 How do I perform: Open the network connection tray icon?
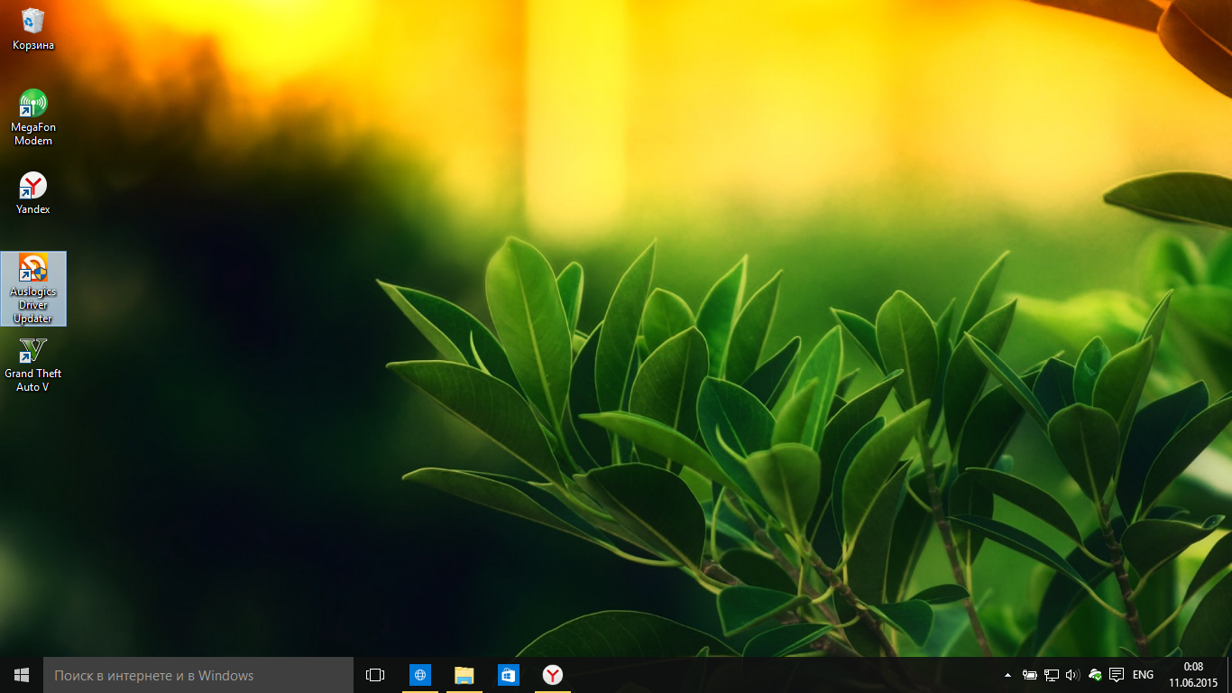click(x=1052, y=675)
